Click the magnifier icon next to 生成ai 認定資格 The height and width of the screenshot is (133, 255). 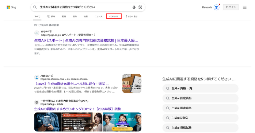tap(168, 98)
